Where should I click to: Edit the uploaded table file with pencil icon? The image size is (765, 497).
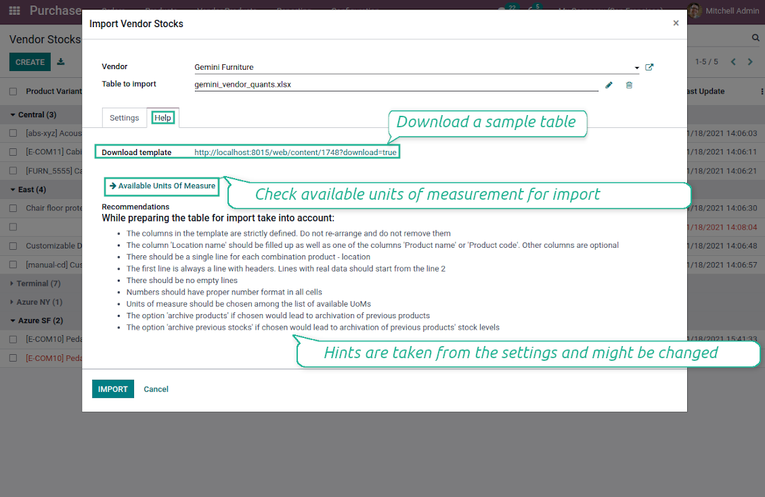point(609,85)
